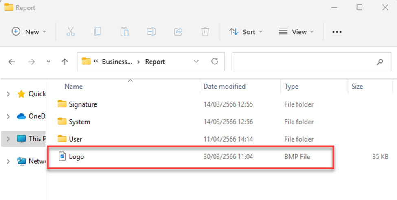Select the Logo BMP file

(x=77, y=156)
